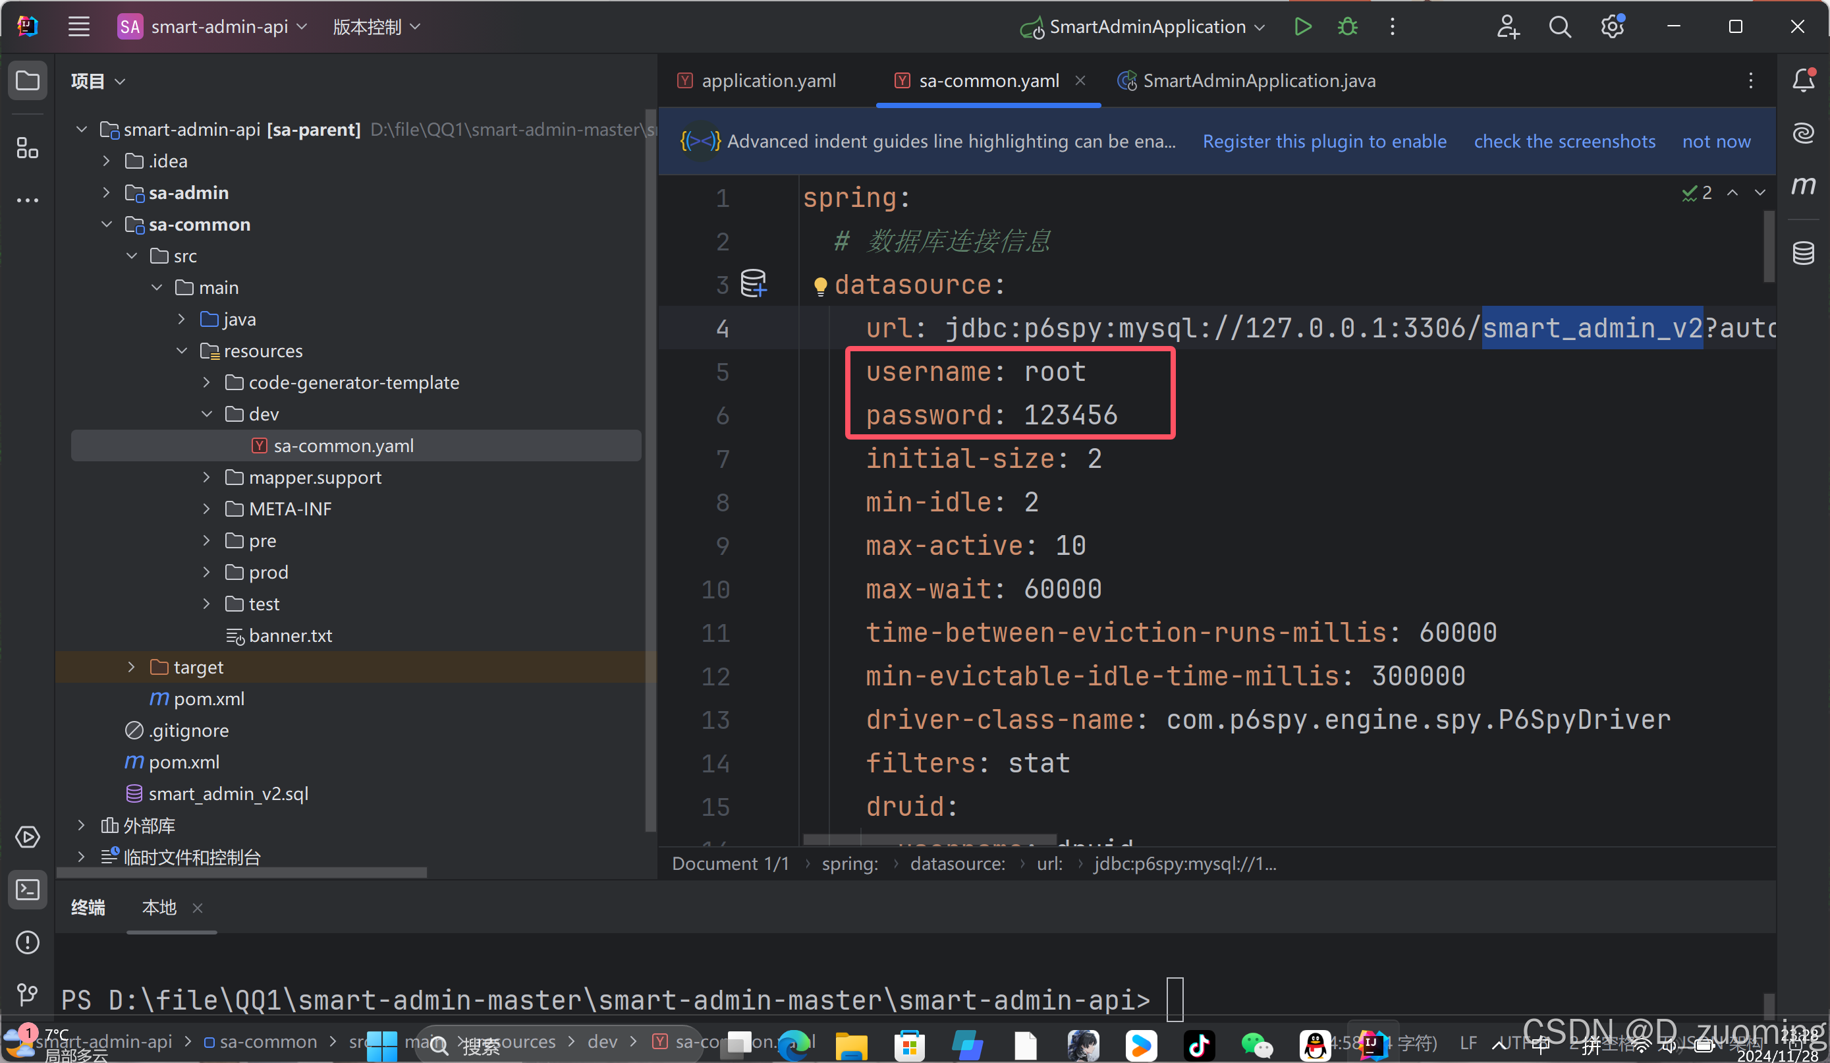Open the Maven tool window icon

(1803, 186)
